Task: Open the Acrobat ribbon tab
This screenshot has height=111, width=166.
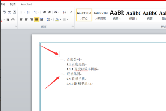Action: (26, 4)
